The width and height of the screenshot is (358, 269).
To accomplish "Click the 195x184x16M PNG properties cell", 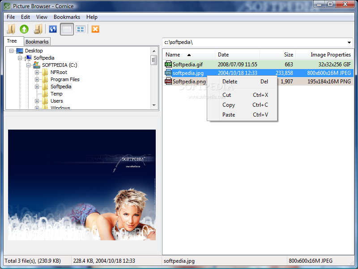I will 329,82.
